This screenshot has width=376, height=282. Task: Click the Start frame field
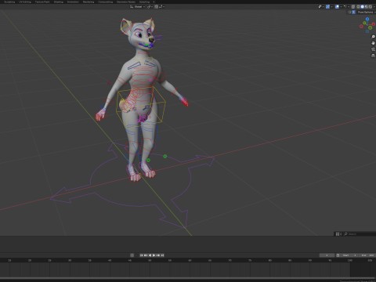click(349, 255)
